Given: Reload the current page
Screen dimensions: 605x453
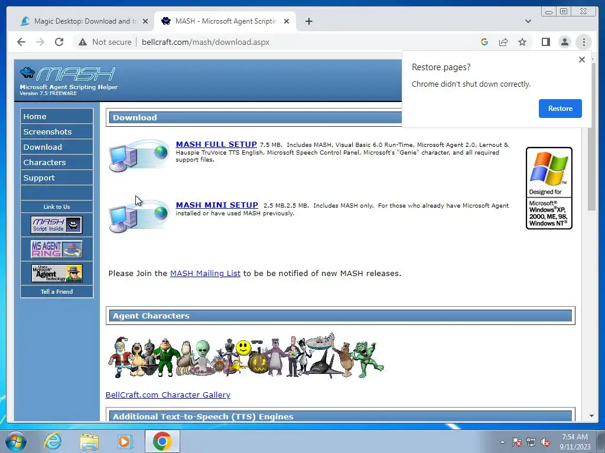Looking at the screenshot, I should (x=59, y=42).
